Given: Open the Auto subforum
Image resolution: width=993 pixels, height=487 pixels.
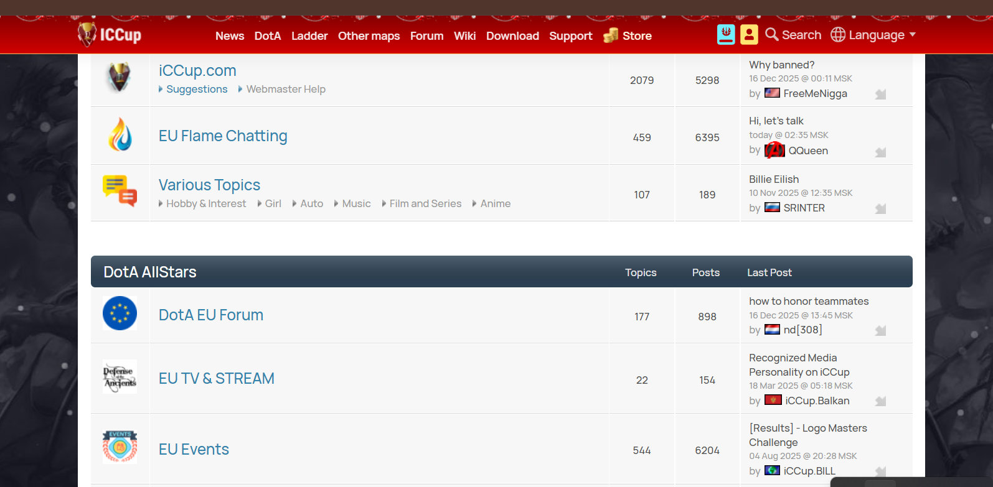Looking at the screenshot, I should click(311, 203).
